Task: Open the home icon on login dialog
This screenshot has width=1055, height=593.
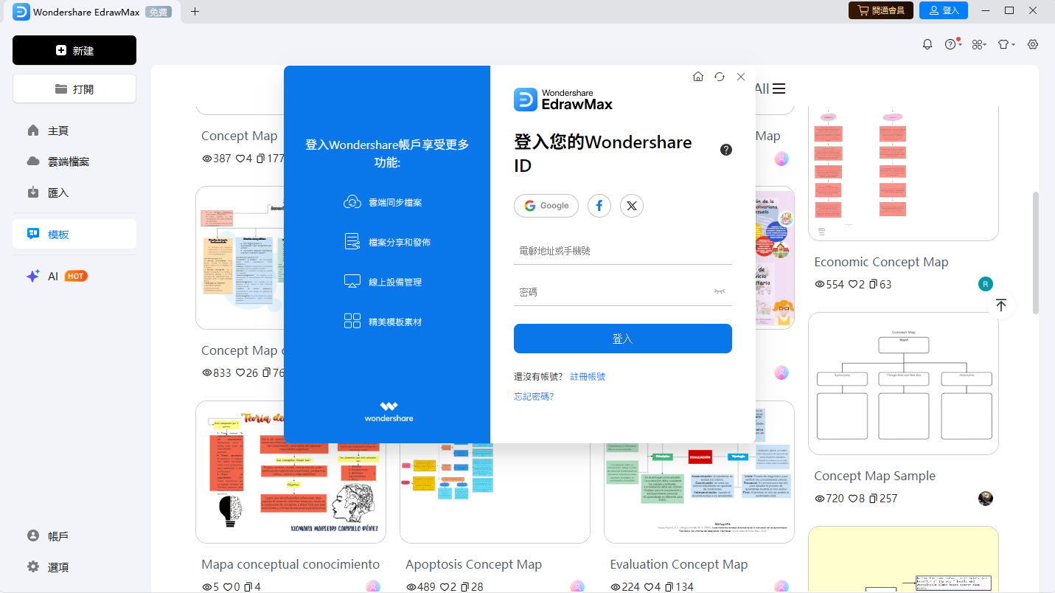Action: [x=697, y=76]
